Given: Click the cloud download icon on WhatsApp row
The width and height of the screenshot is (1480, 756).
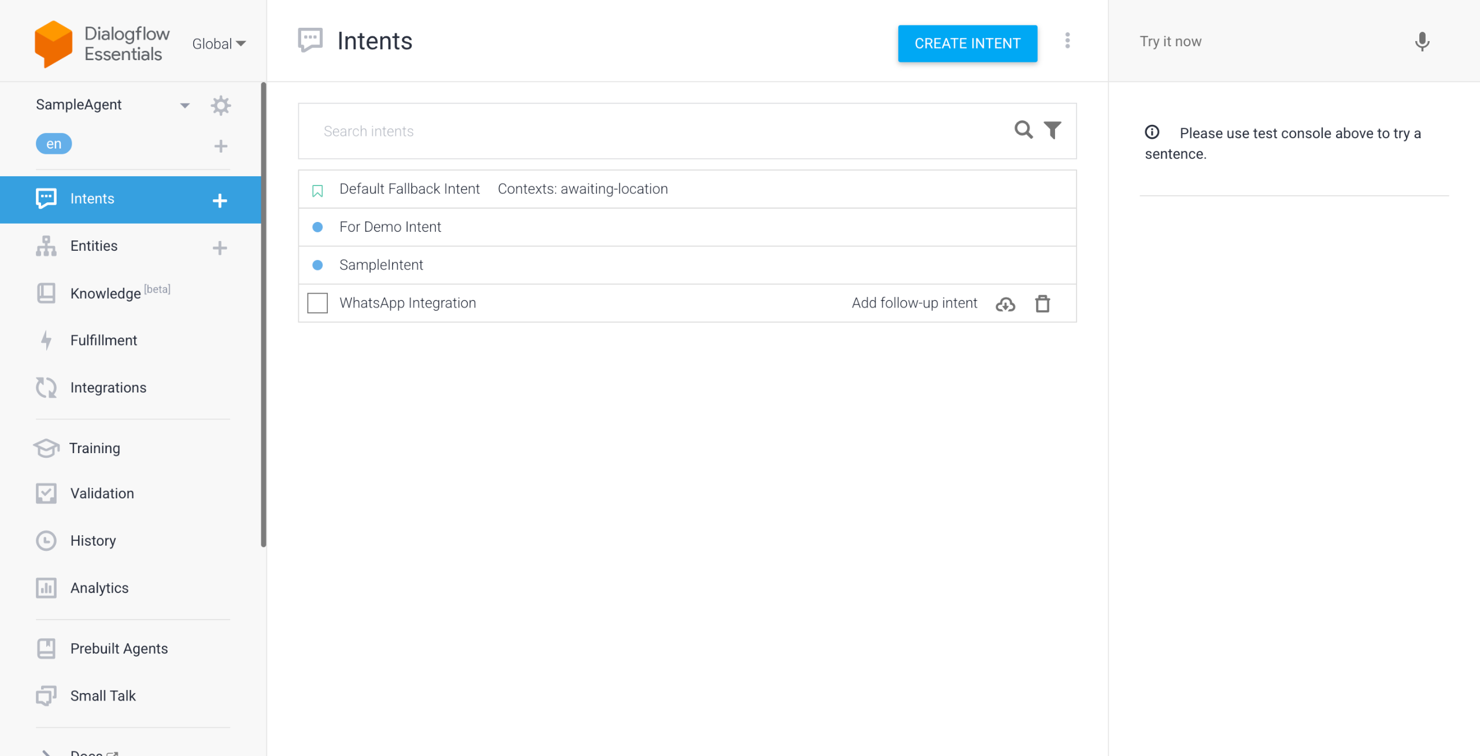Looking at the screenshot, I should coord(1005,304).
